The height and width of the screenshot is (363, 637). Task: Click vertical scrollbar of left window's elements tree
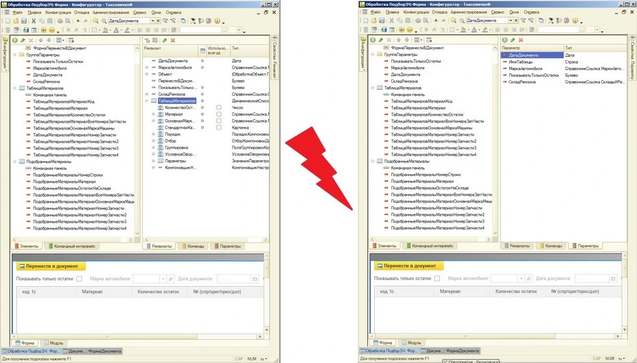pos(137,137)
